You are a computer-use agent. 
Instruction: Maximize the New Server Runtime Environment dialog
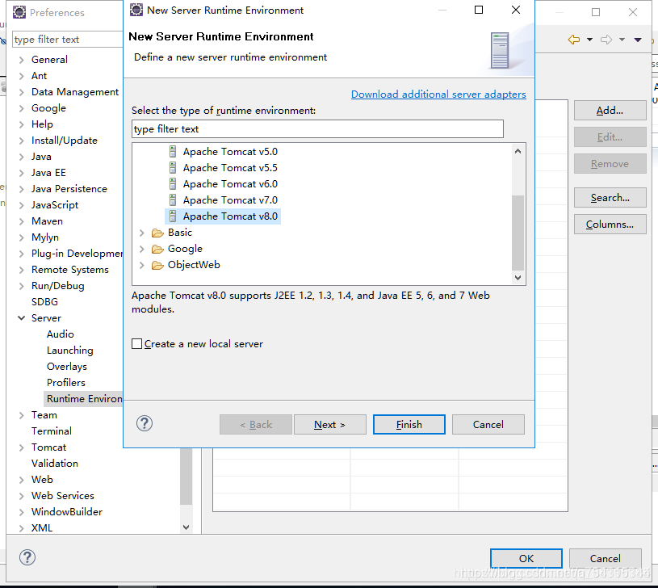[x=479, y=10]
